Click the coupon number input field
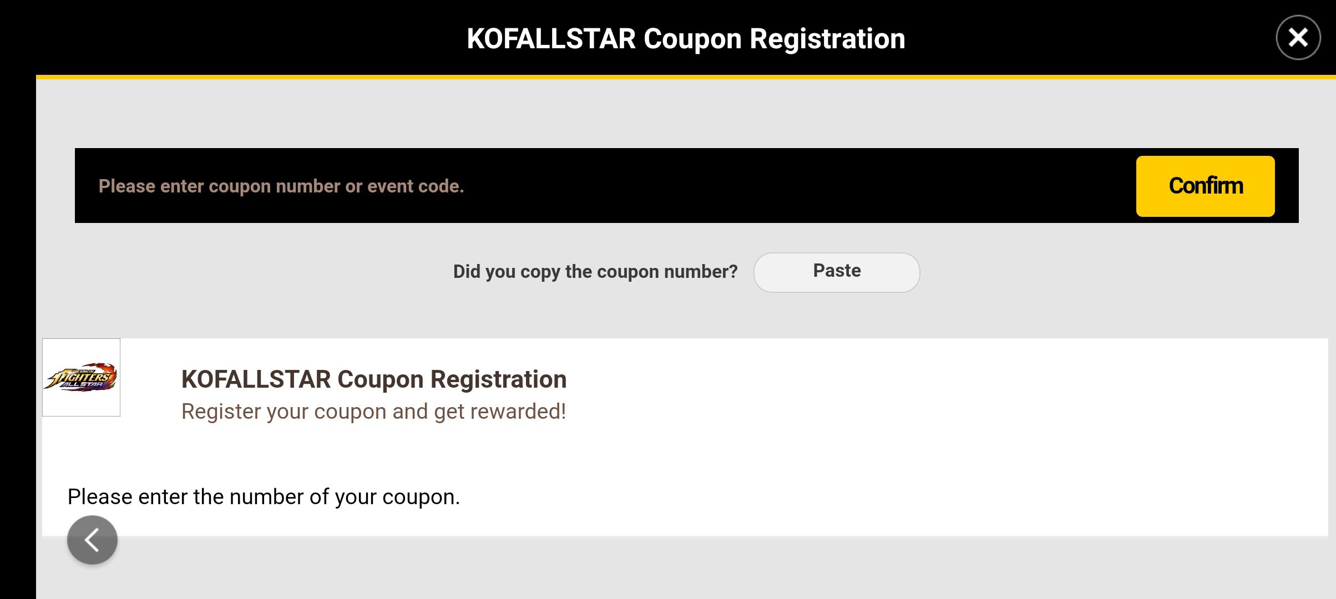This screenshot has width=1336, height=599. pyautogui.click(x=499, y=186)
